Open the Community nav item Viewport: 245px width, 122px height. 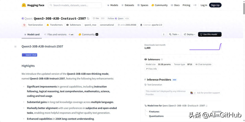tap(159, 5)
